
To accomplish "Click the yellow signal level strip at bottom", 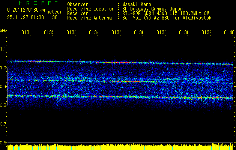I will tap(120, 146).
